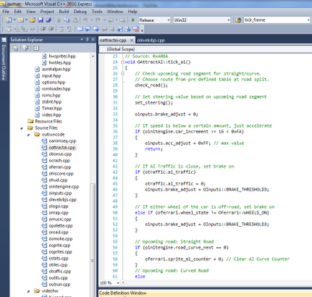This screenshot has width=312, height=297.
Task: Select romloader.hpp in Solution Explorer
Action: click(x=56, y=89)
